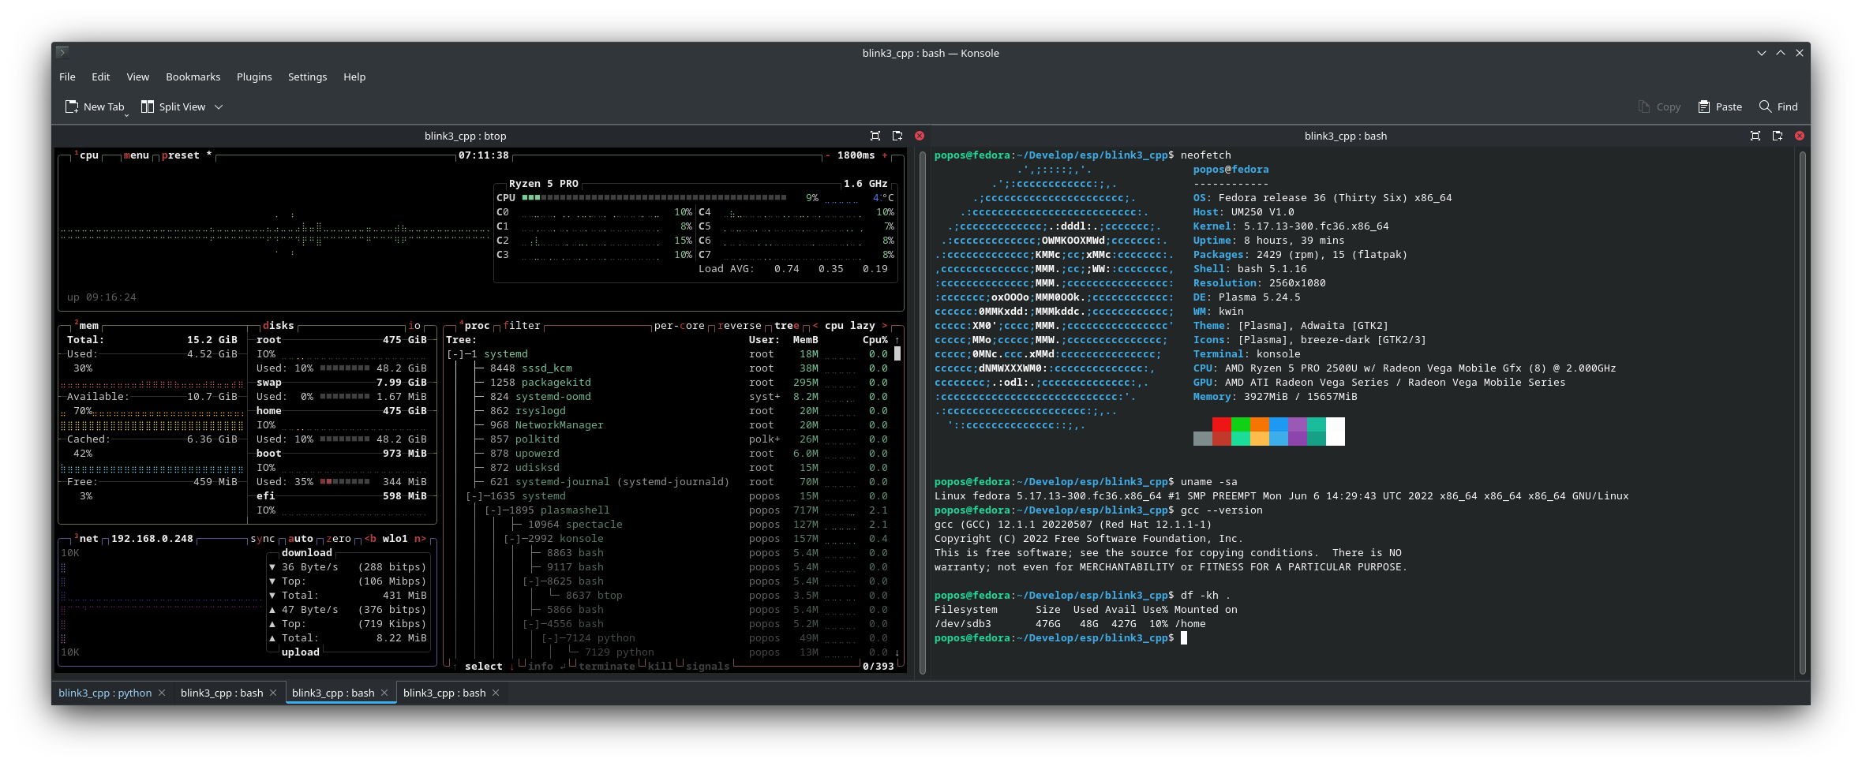Collapse the systemd PID 1 tree node
Viewport: 1862px width, 766px height.
click(x=455, y=354)
